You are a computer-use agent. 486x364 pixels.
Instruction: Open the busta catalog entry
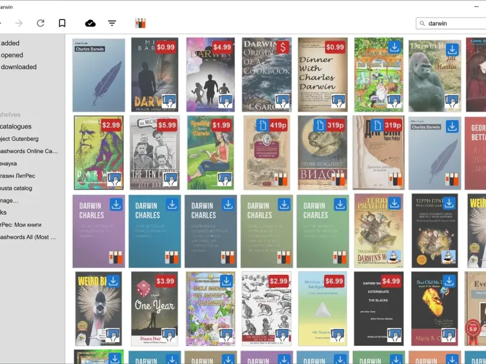pyautogui.click(x=16, y=188)
